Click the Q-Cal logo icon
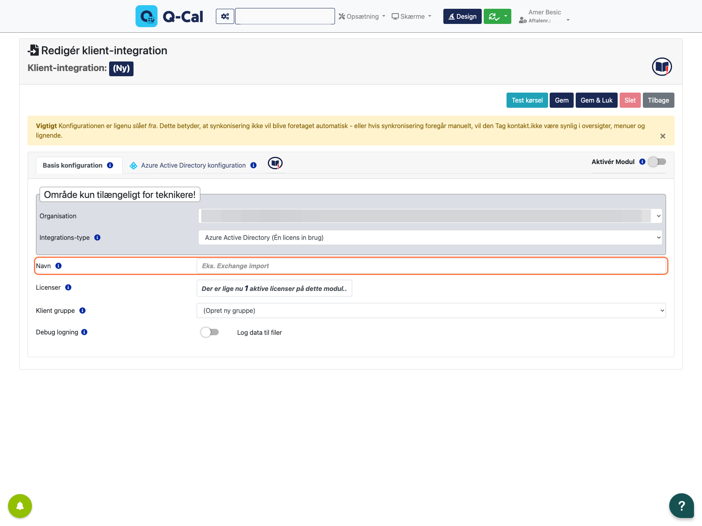Screen dimensions: 702x526 coord(146,16)
